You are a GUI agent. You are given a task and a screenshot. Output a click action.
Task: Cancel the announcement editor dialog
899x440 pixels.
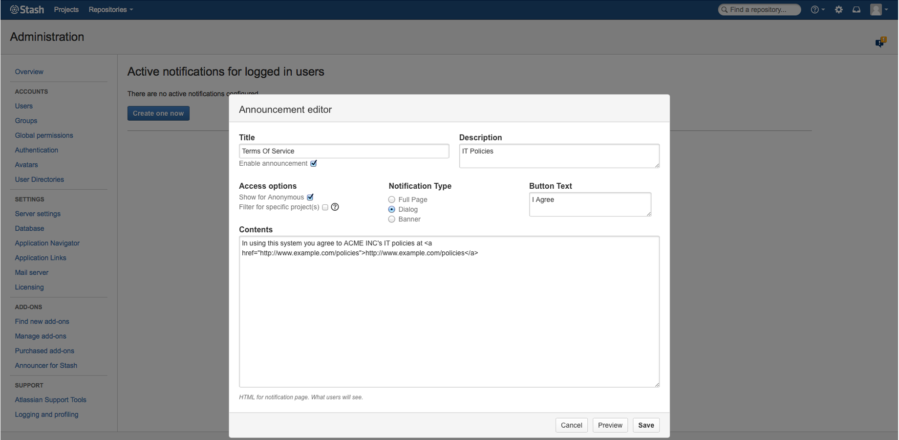(x=571, y=425)
